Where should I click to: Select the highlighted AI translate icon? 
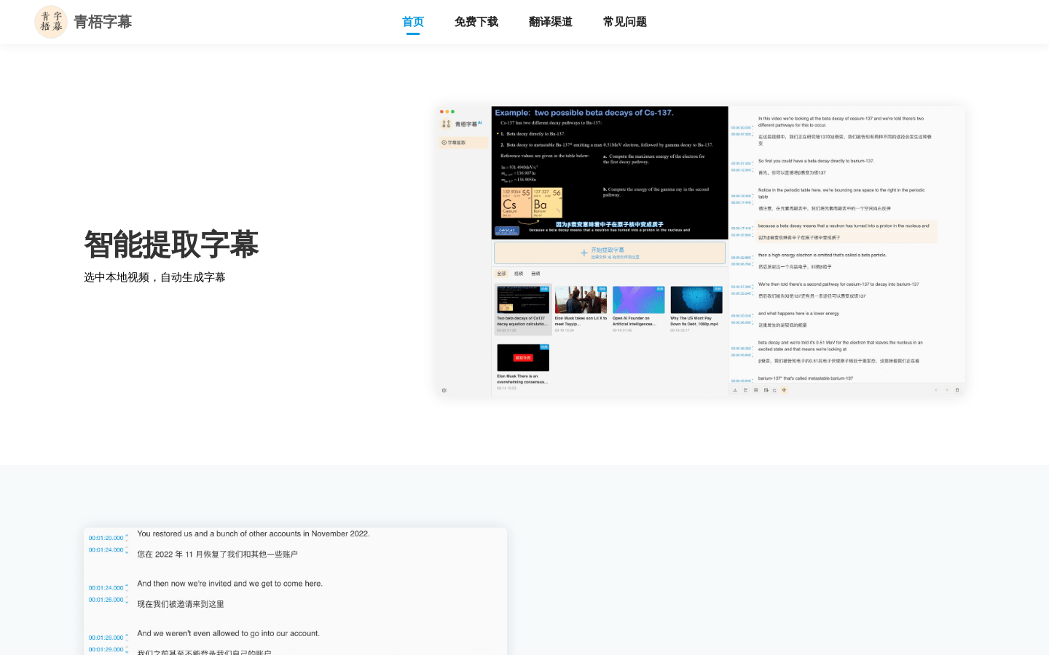(785, 390)
